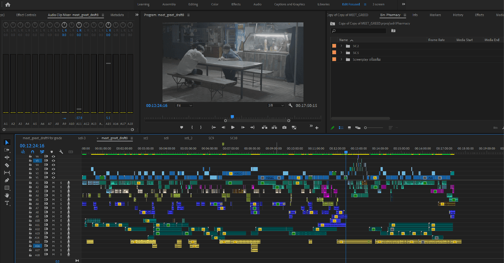Image resolution: width=504 pixels, height=263 pixels.
Task: Click the Extract button in Program Monitor
Action: click(275, 127)
